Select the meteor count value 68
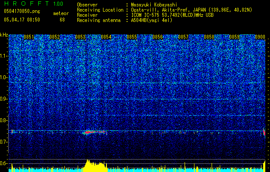Image resolution: width=270 pixels, height=172 pixels. (62, 20)
